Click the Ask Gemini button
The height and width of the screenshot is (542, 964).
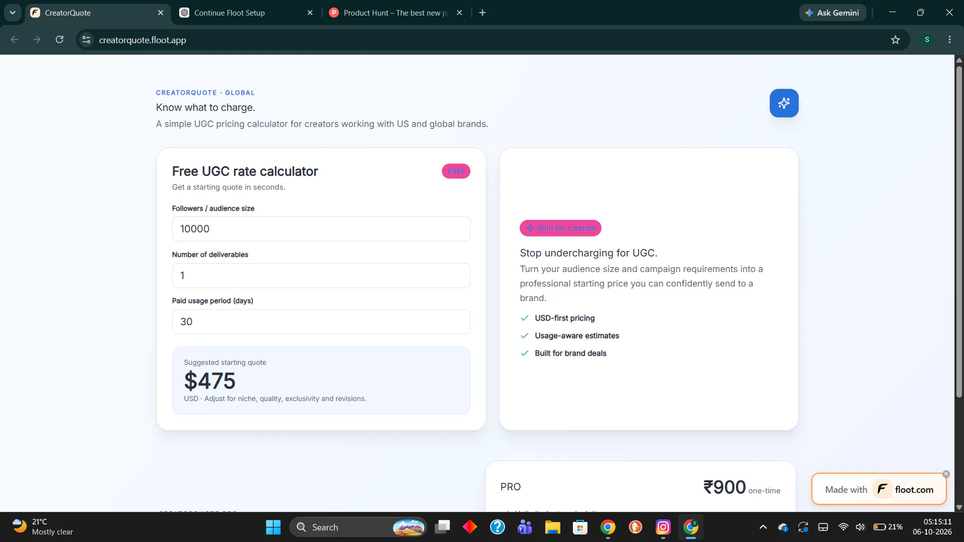pos(832,13)
